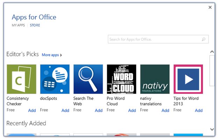
Task: Switch to the MY APPS tab
Action: [x=18, y=25]
